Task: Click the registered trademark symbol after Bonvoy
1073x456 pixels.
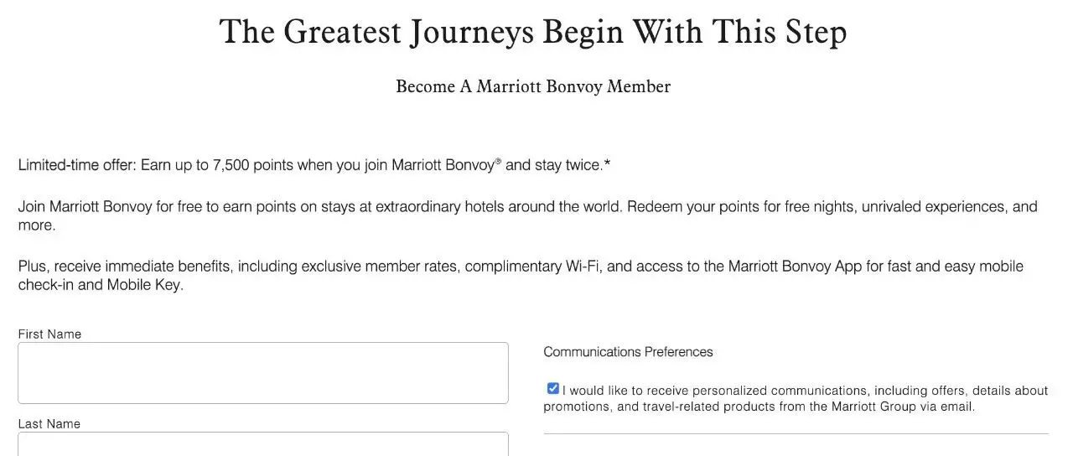Action: pos(498,161)
